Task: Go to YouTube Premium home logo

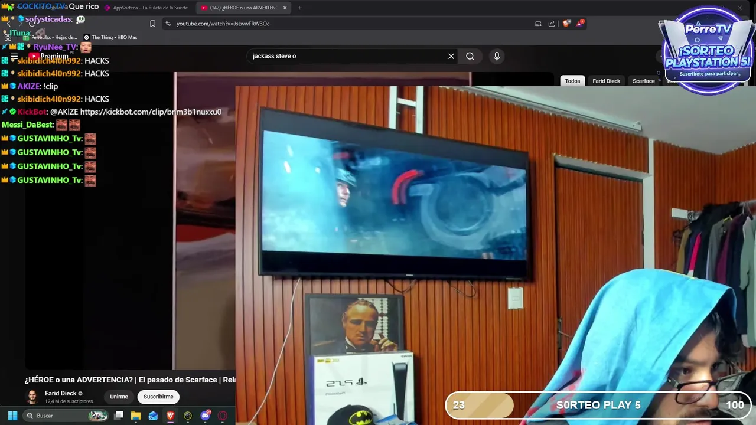Action: [48, 57]
